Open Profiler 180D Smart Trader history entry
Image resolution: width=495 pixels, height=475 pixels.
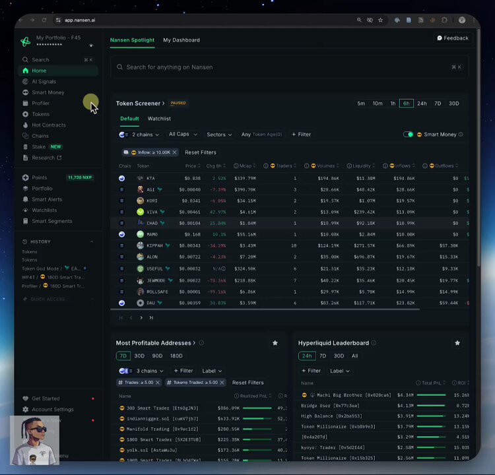click(x=53, y=286)
